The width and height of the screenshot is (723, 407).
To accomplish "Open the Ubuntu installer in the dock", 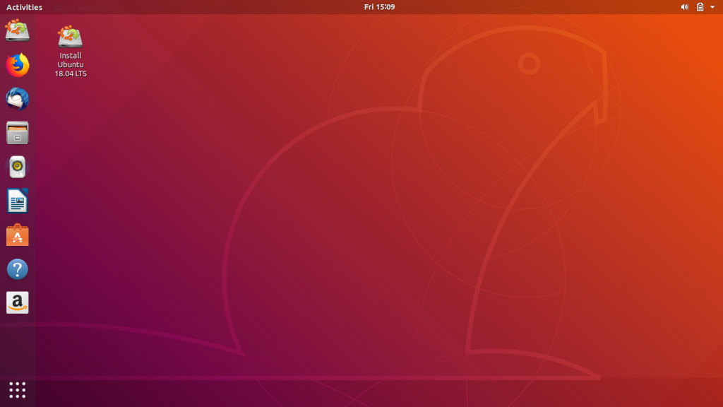I will coord(18,30).
